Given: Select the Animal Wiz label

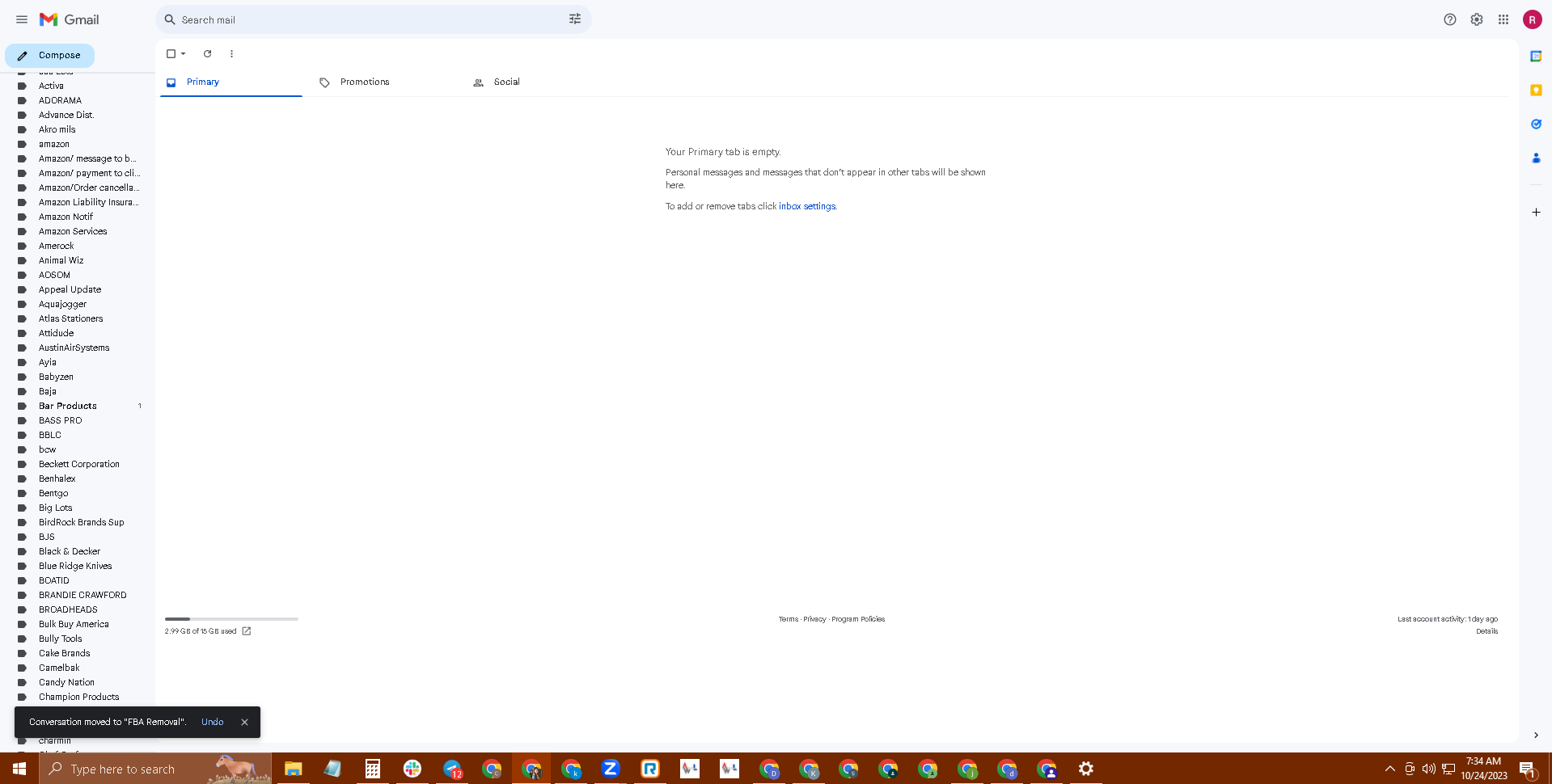Looking at the screenshot, I should [61, 261].
